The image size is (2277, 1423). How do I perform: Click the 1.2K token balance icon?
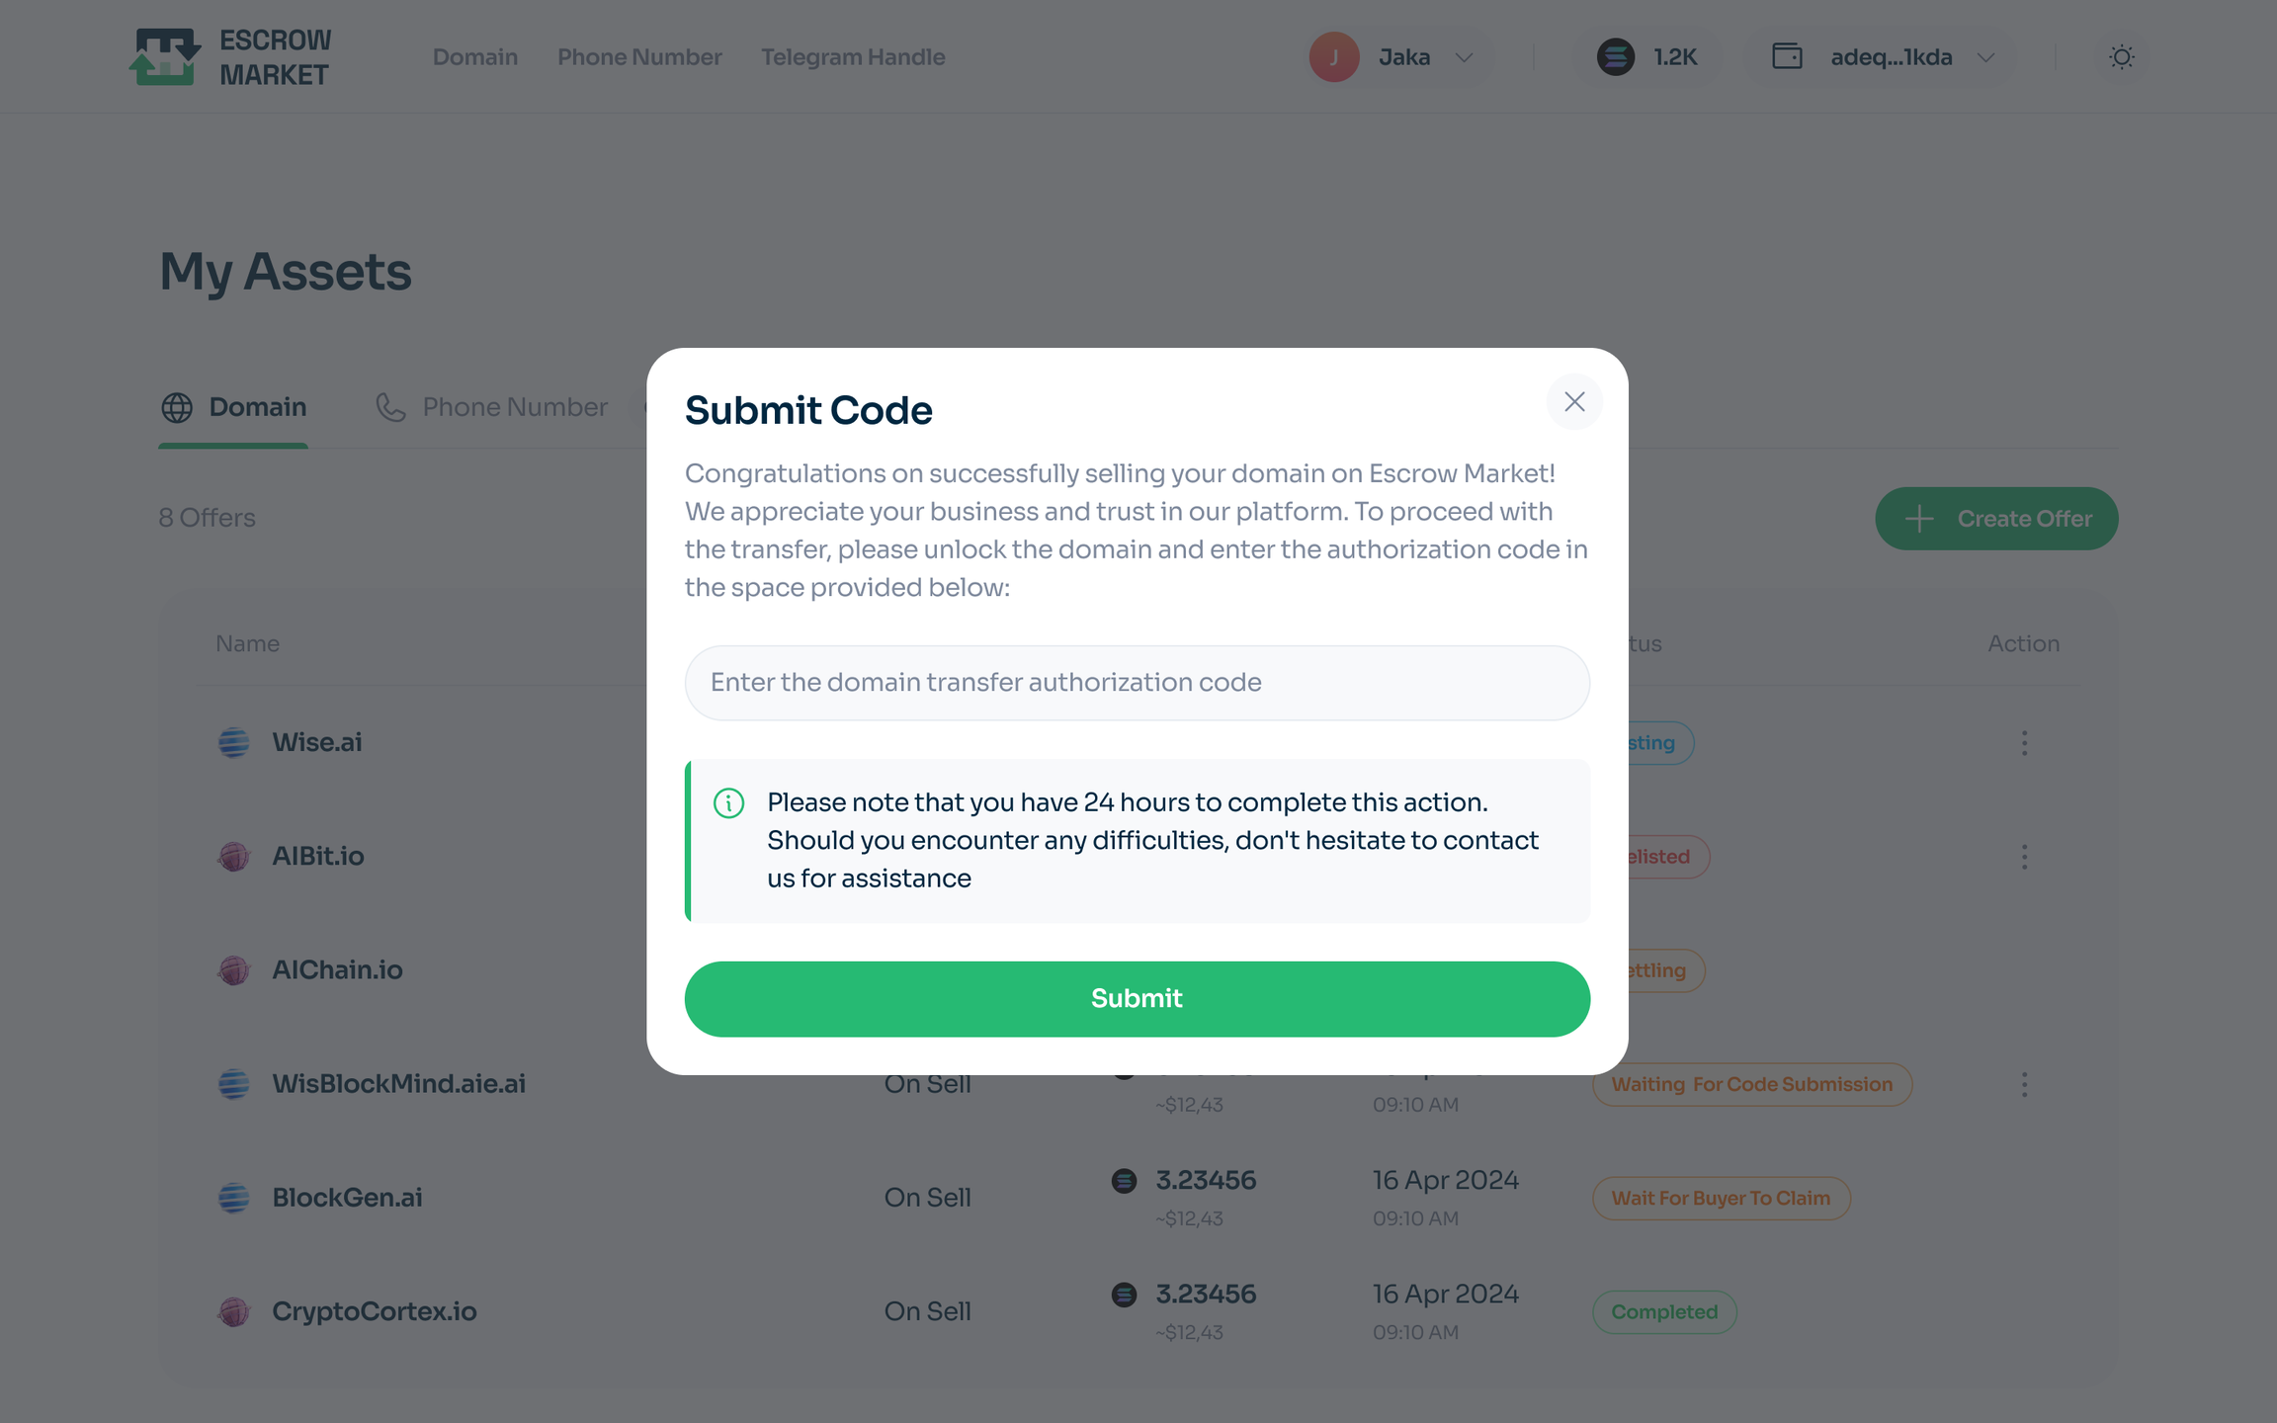[x=1616, y=57]
